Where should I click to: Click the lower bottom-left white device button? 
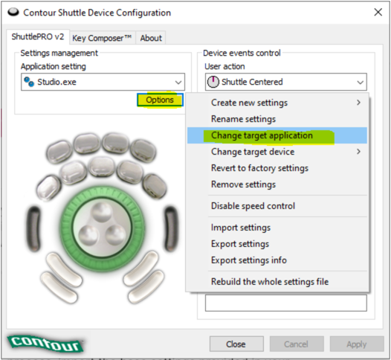pos(59,287)
